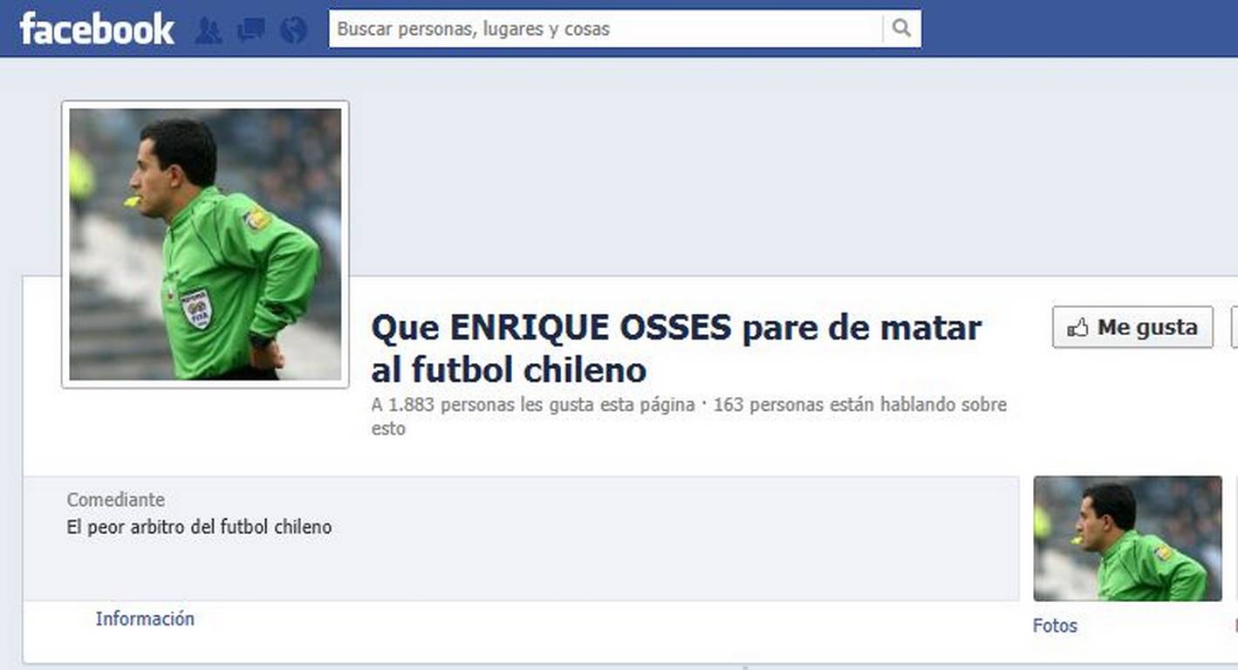This screenshot has height=670, width=1238.
Task: Open the page's large profile picture
Action: pyautogui.click(x=205, y=244)
